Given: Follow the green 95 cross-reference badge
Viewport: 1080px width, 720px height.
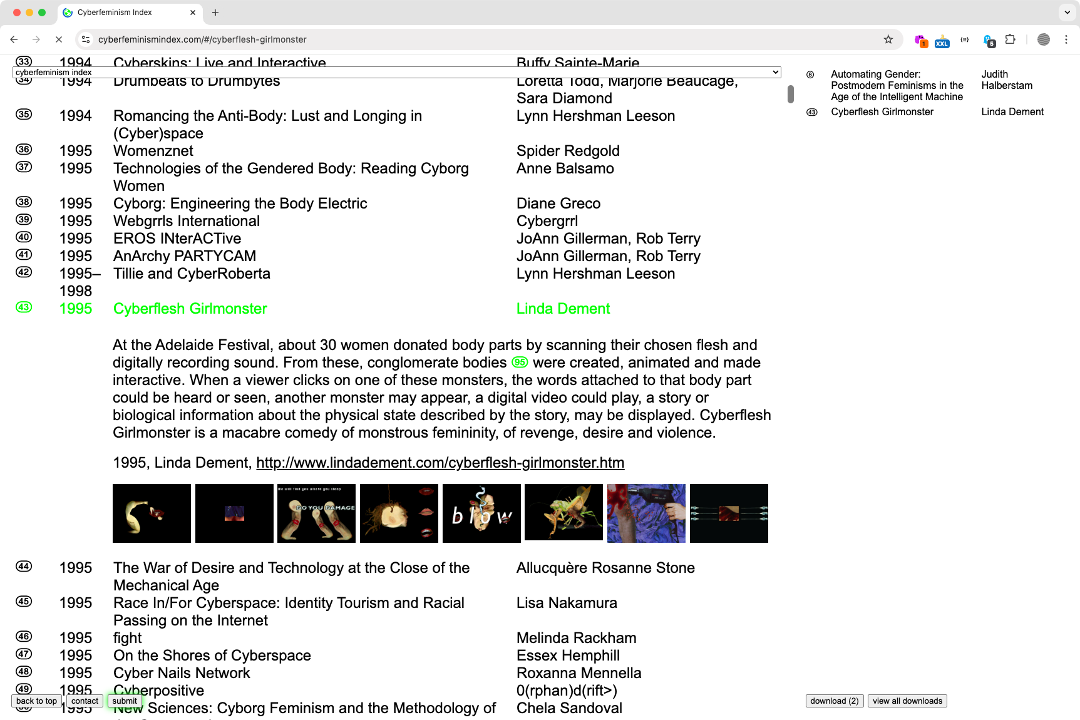Looking at the screenshot, I should coord(520,363).
